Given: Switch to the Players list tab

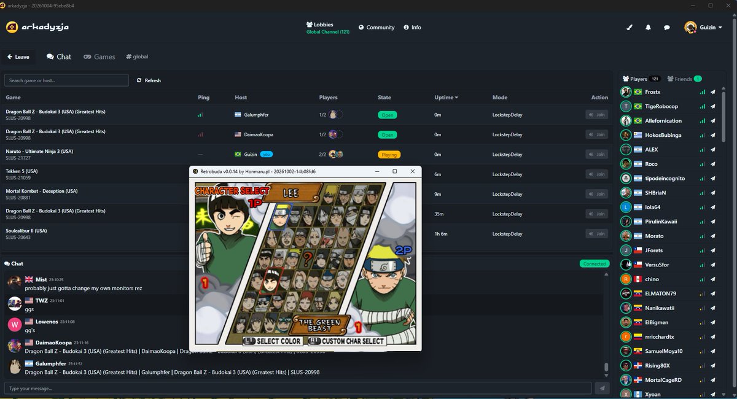Looking at the screenshot, I should coord(641,79).
